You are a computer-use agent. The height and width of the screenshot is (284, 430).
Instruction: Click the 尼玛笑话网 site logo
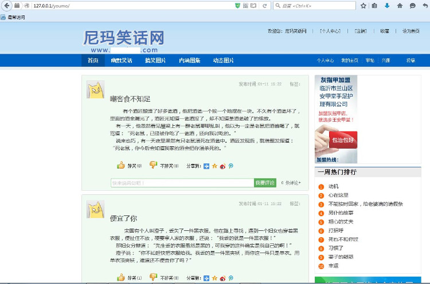tap(124, 41)
